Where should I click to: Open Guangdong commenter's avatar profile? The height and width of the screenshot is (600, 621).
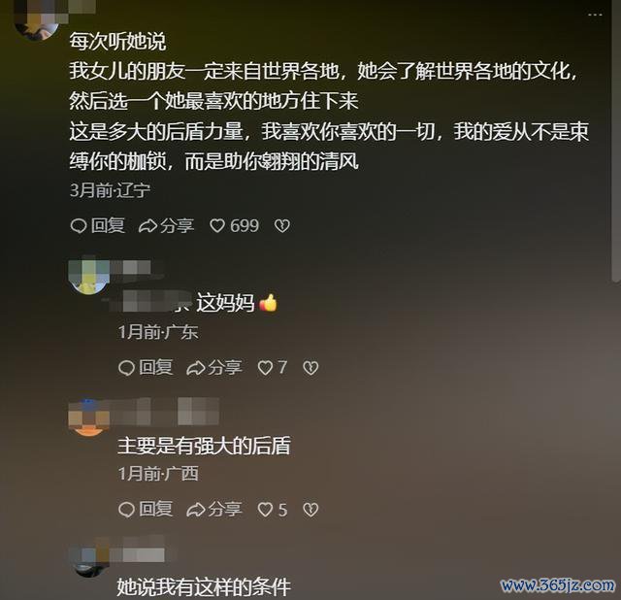[x=88, y=277]
